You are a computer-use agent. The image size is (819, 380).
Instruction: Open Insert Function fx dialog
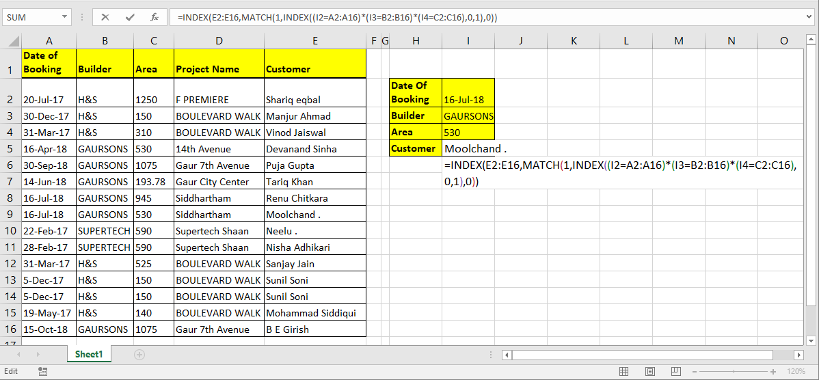155,17
